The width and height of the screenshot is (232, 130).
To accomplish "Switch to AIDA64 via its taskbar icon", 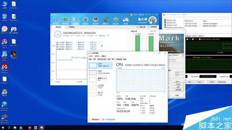I will [x=30, y=128].
